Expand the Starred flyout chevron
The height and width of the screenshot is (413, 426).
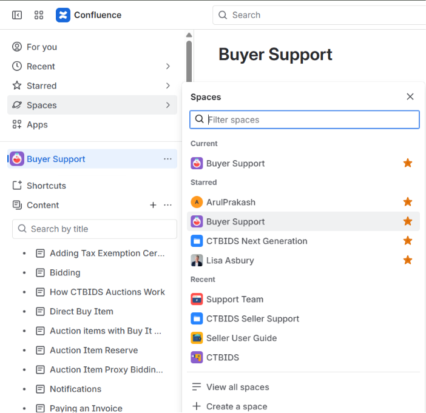point(168,86)
